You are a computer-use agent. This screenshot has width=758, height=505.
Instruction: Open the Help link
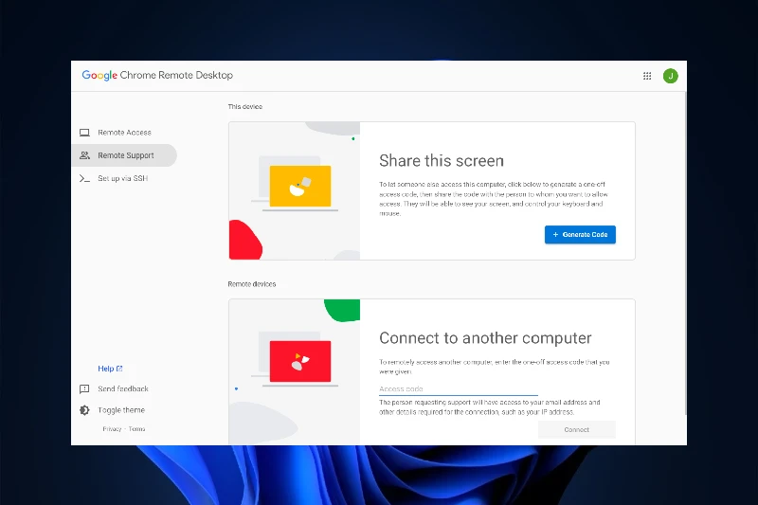[x=105, y=369]
